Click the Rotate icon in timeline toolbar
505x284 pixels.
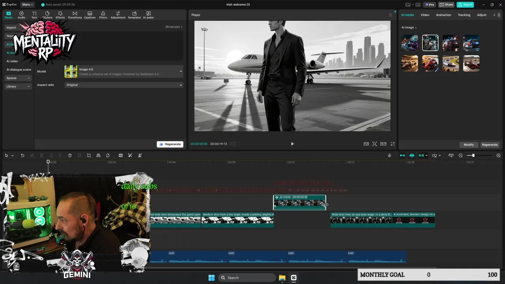pos(108,155)
